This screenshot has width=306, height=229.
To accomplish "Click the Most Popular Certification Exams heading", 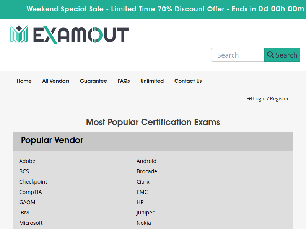I will pos(153,122).
